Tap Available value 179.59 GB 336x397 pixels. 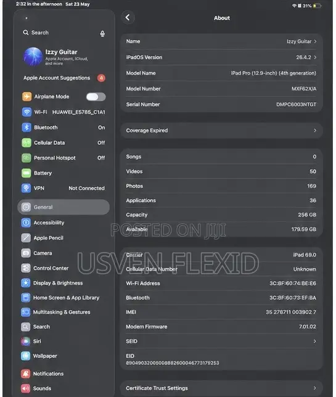coord(303,229)
